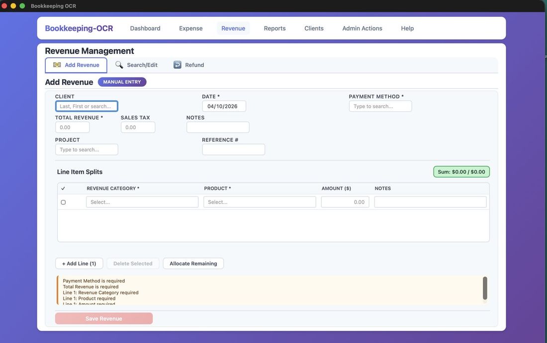Open the Payment Method search combo

click(x=380, y=105)
